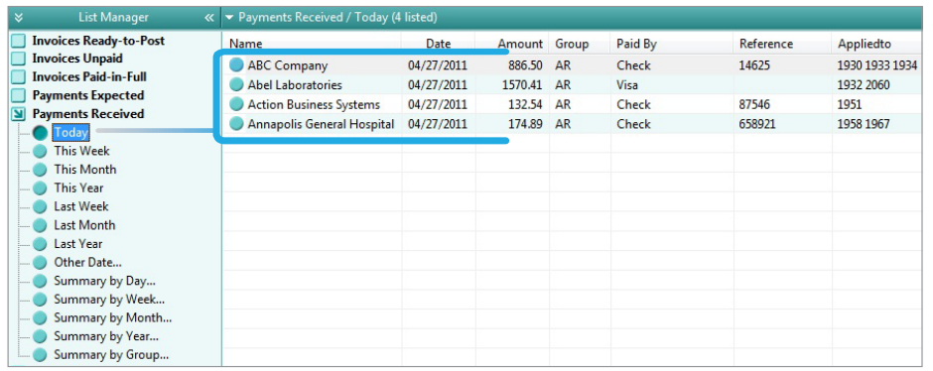Expand Invoices Unpaid box icon
The height and width of the screenshot is (371, 933).
pyautogui.click(x=19, y=59)
